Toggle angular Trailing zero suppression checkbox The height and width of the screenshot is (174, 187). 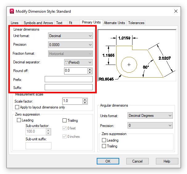click(x=104, y=146)
